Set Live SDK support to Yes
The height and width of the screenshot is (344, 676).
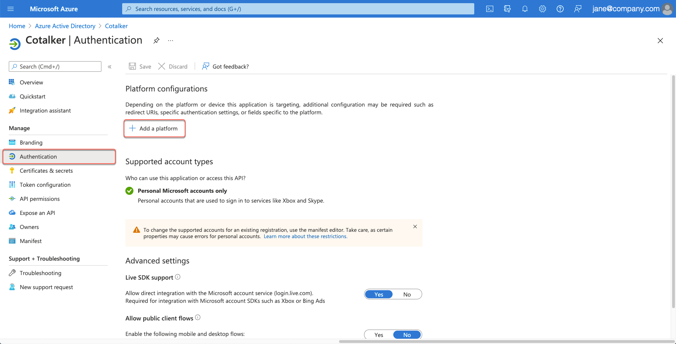(379, 294)
